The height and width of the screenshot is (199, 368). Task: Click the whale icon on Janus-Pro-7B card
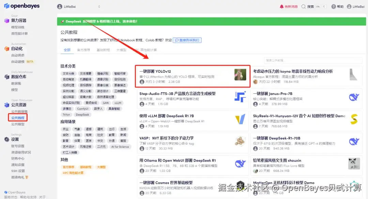click(x=354, y=97)
